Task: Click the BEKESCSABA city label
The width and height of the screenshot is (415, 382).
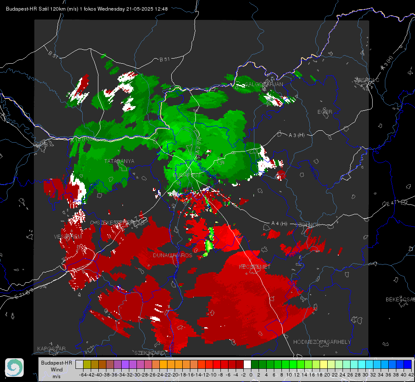Action: tap(400, 300)
